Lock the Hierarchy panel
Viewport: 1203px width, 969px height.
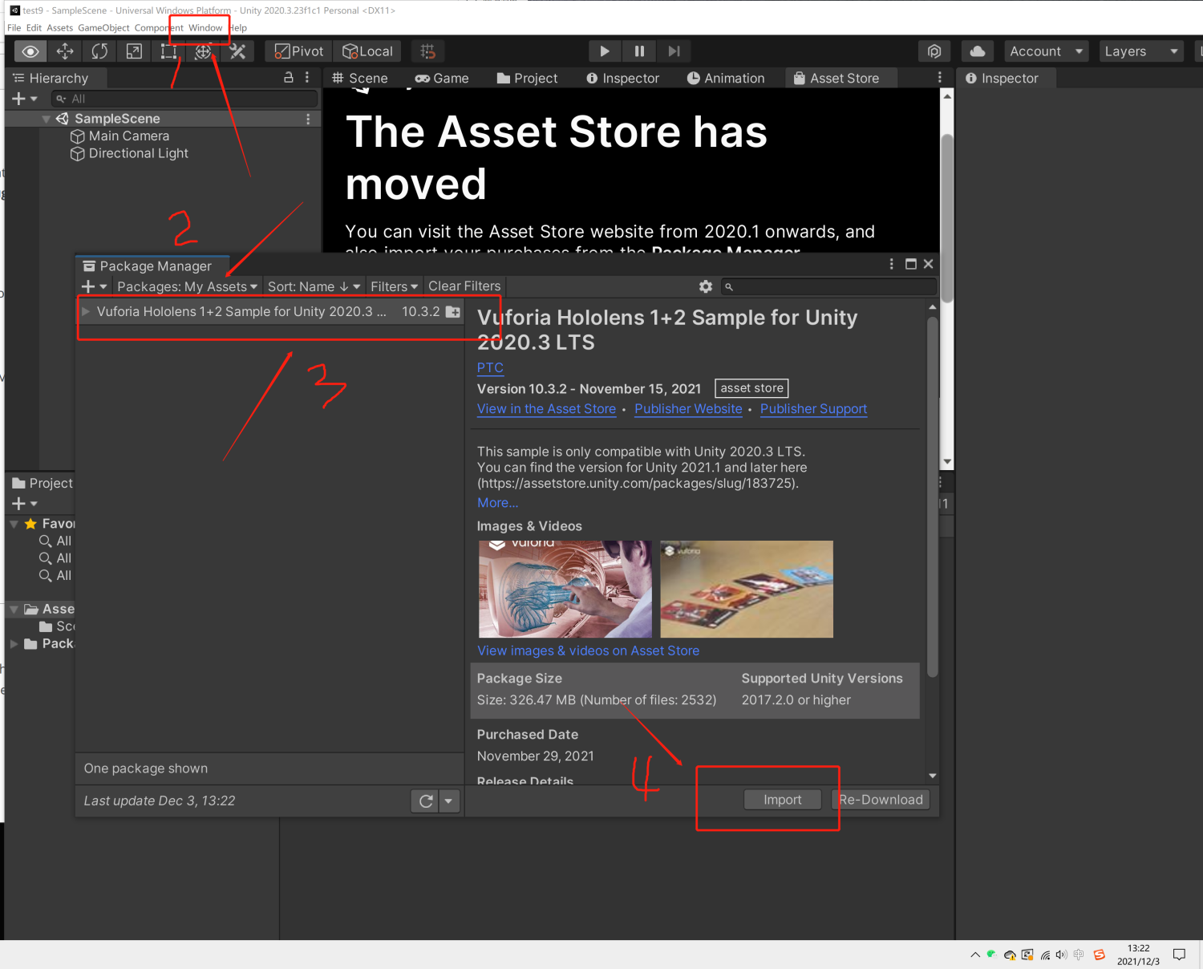(289, 78)
